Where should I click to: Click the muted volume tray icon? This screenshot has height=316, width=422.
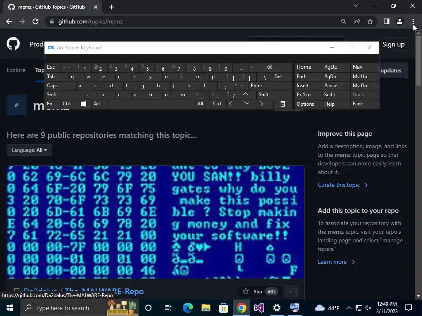(368, 308)
